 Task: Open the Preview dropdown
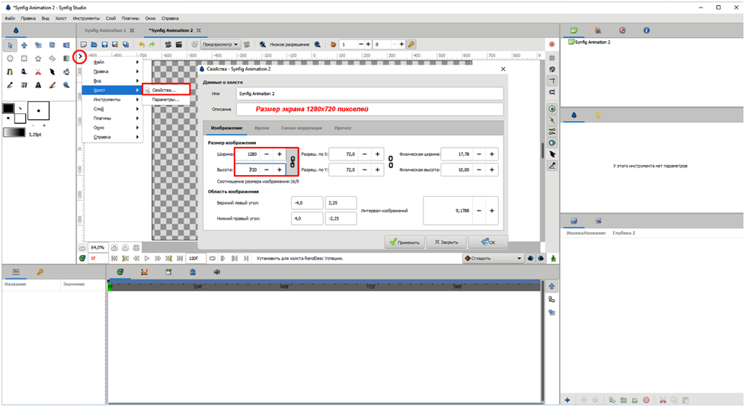220,45
